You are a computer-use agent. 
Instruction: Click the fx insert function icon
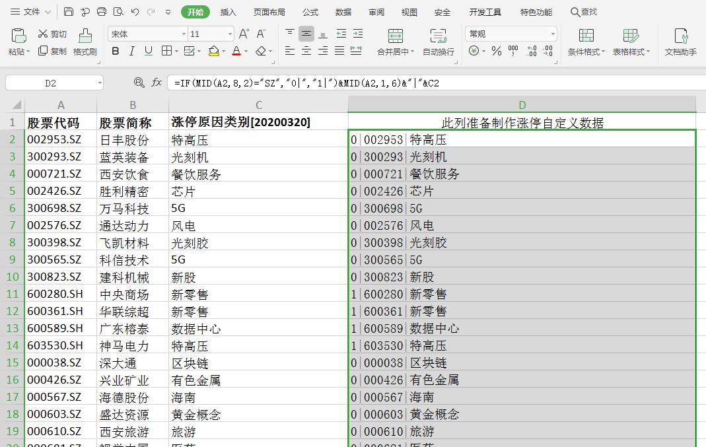(x=157, y=83)
